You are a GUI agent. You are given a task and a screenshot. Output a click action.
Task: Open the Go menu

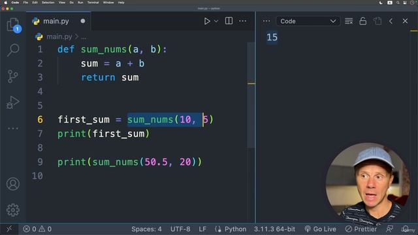(x=71, y=3)
